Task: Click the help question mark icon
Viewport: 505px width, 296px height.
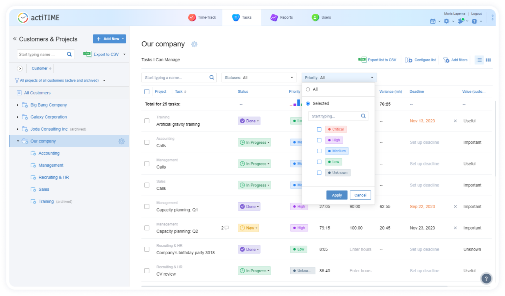Action: click(475, 21)
